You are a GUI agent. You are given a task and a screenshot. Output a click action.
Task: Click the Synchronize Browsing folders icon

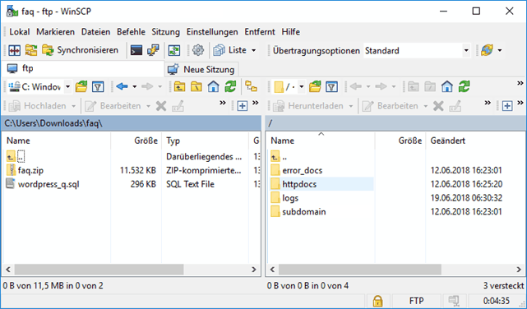pyautogui.click(x=31, y=50)
